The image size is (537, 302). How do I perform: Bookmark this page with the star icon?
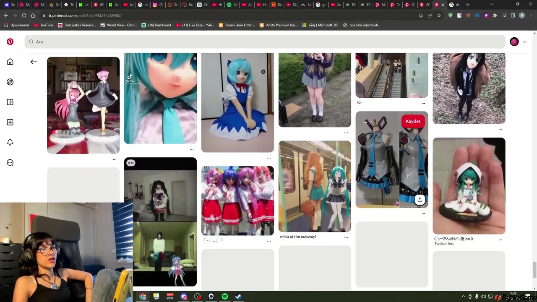(439, 16)
